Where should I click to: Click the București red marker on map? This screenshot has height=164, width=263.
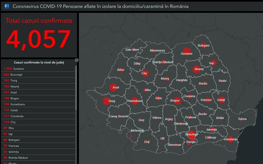click(x=192, y=134)
